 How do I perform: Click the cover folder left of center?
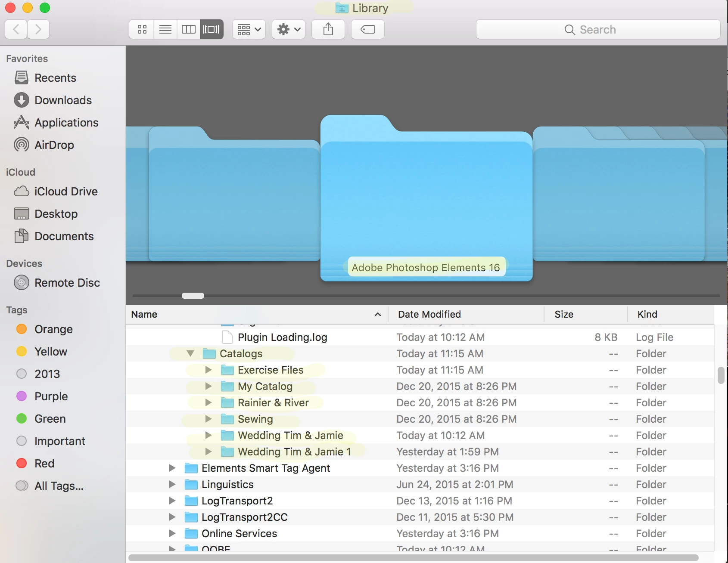click(x=234, y=194)
